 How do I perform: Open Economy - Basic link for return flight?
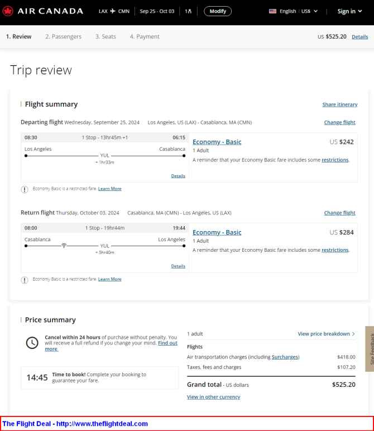[x=217, y=232]
